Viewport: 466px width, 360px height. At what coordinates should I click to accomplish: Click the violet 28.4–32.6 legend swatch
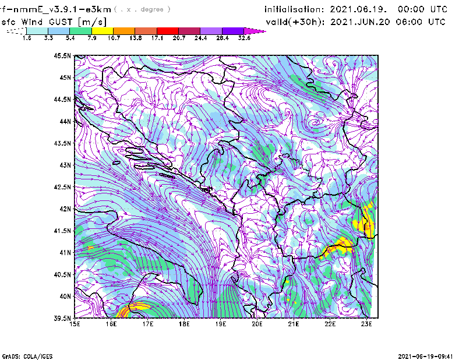click(x=233, y=31)
